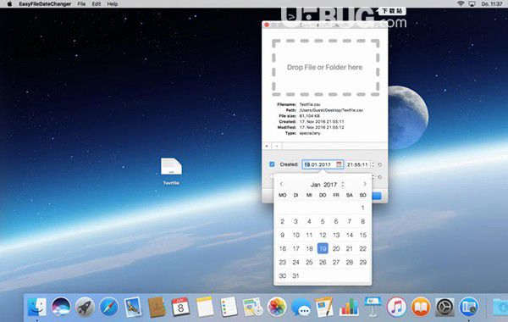Image resolution: width=508 pixels, height=322 pixels.
Task: Open Contacts from the dock
Action: 157,307
